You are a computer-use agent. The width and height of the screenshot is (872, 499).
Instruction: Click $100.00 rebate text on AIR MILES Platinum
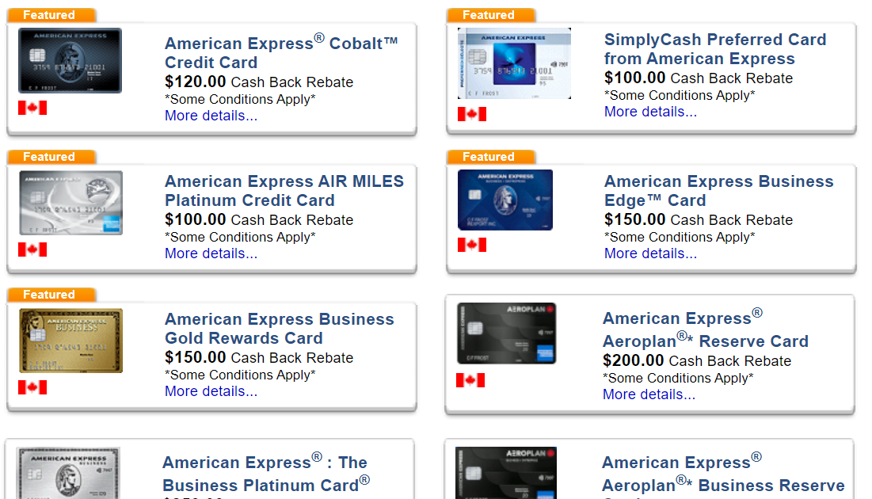point(259,219)
